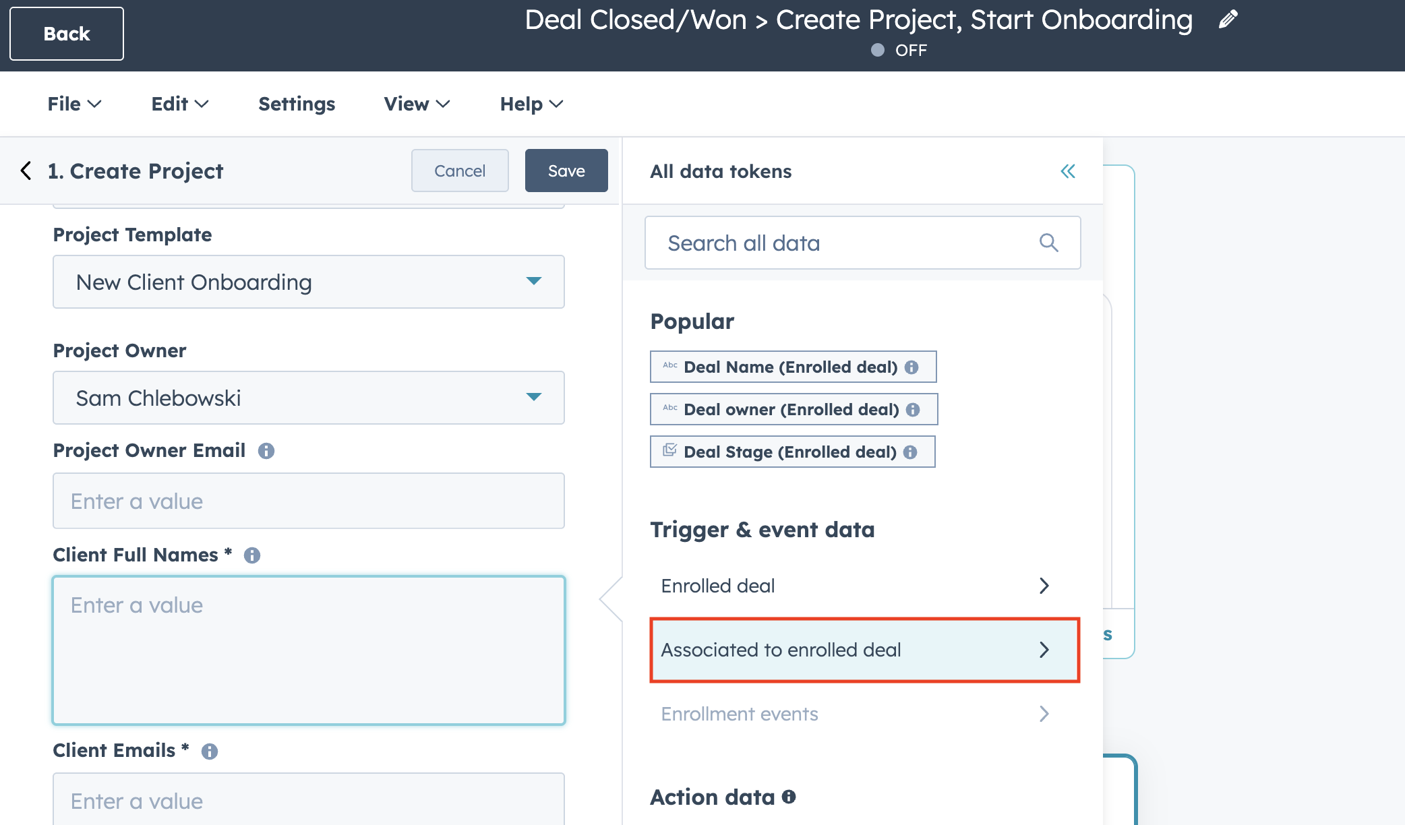Viewport: 1405px width, 825px height.
Task: Toggle the workflow OFF status indicator
Action: pyautogui.click(x=878, y=51)
